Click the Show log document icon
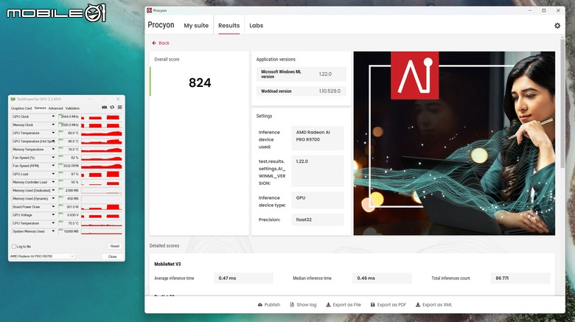Image resolution: width=575 pixels, height=322 pixels. [292, 305]
